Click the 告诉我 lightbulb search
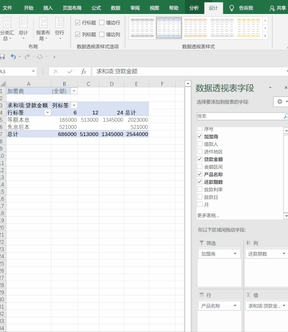288x332 pixels. [241, 8]
